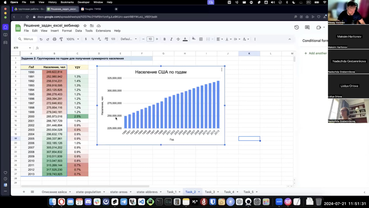Click the Undo icon in toolbar
The image size is (369, 208).
point(41,39)
